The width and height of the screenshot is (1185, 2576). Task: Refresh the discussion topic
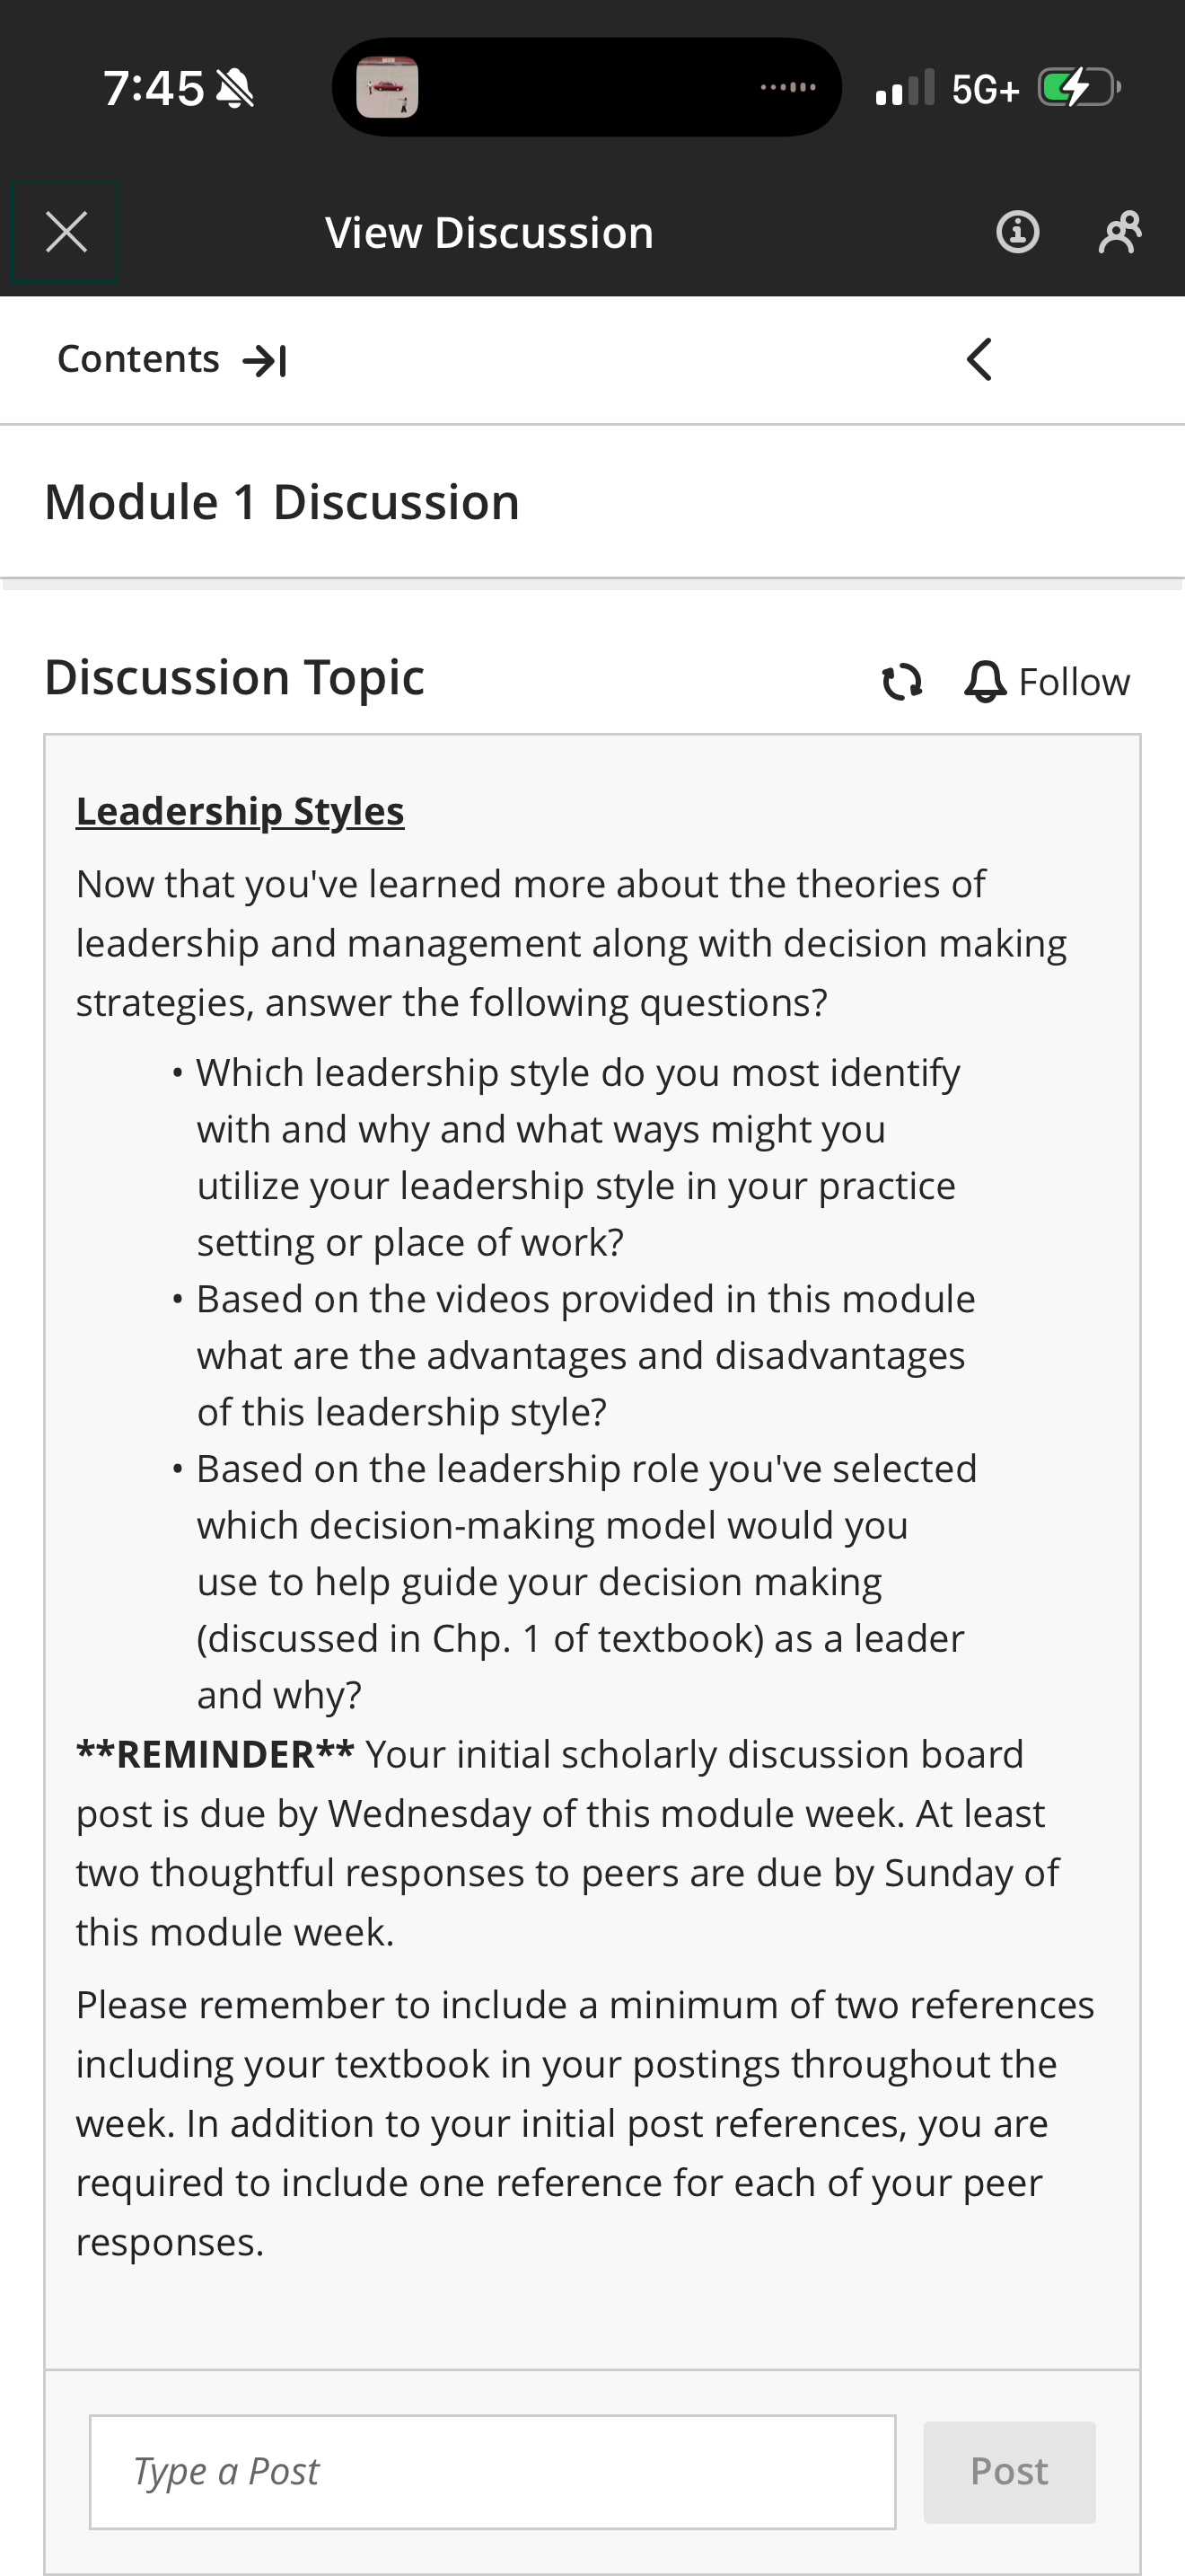coord(901,682)
